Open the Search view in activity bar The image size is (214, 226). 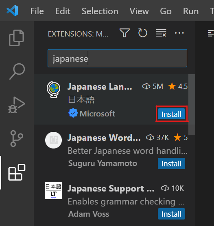(x=17, y=71)
